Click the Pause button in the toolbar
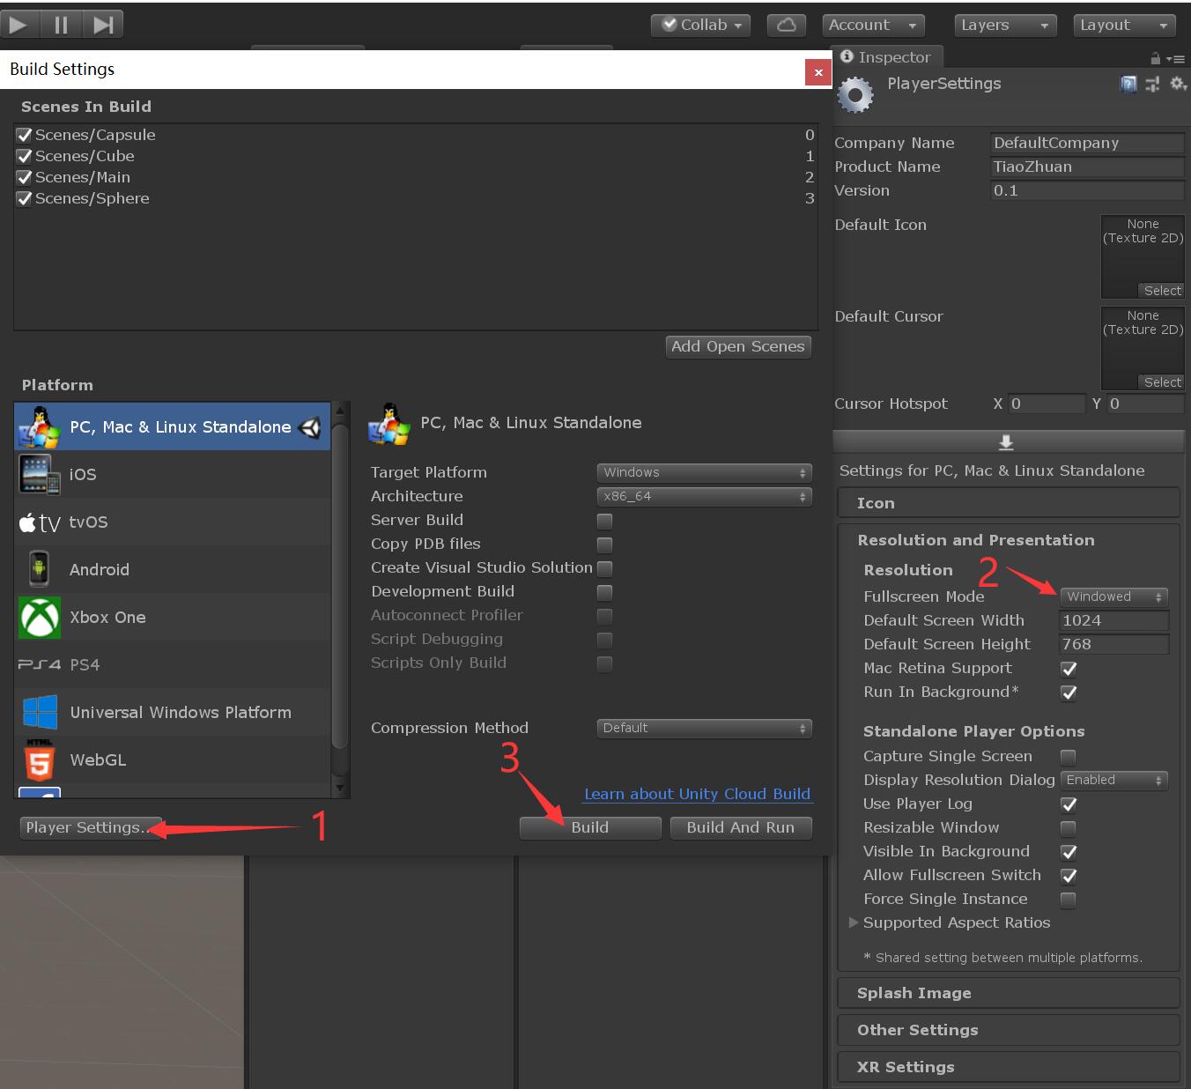The width and height of the screenshot is (1191, 1089). 61,24
